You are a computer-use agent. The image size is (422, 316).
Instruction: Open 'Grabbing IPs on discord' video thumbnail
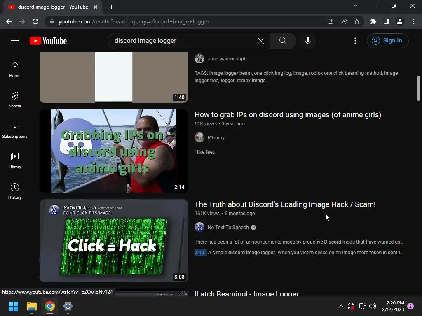click(x=114, y=151)
